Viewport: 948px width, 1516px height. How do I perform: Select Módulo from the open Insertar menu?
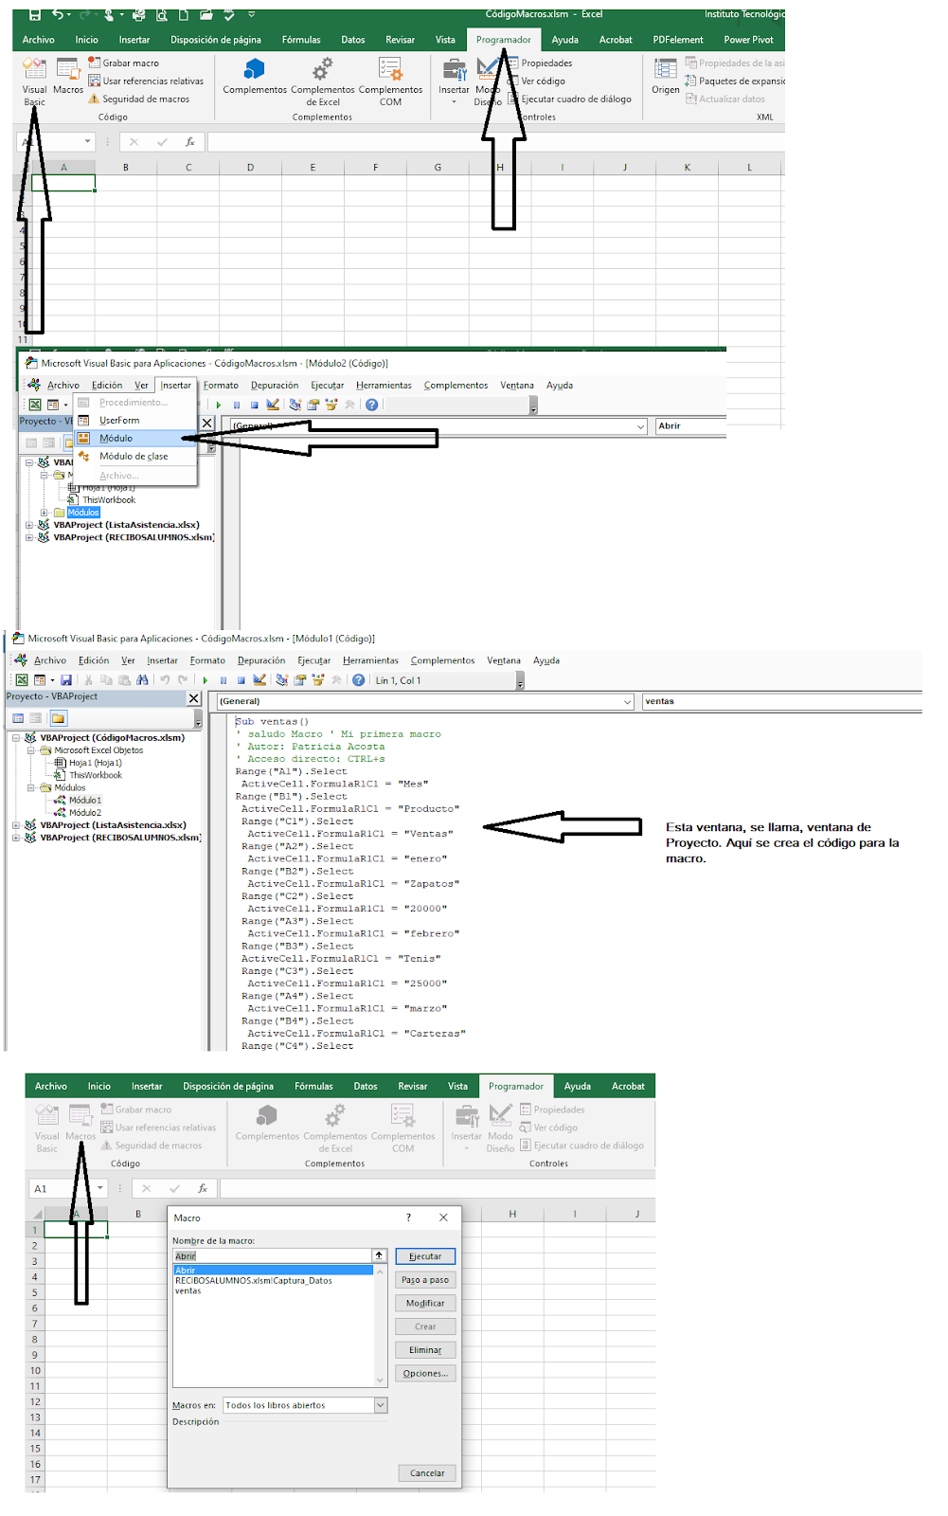coord(134,439)
